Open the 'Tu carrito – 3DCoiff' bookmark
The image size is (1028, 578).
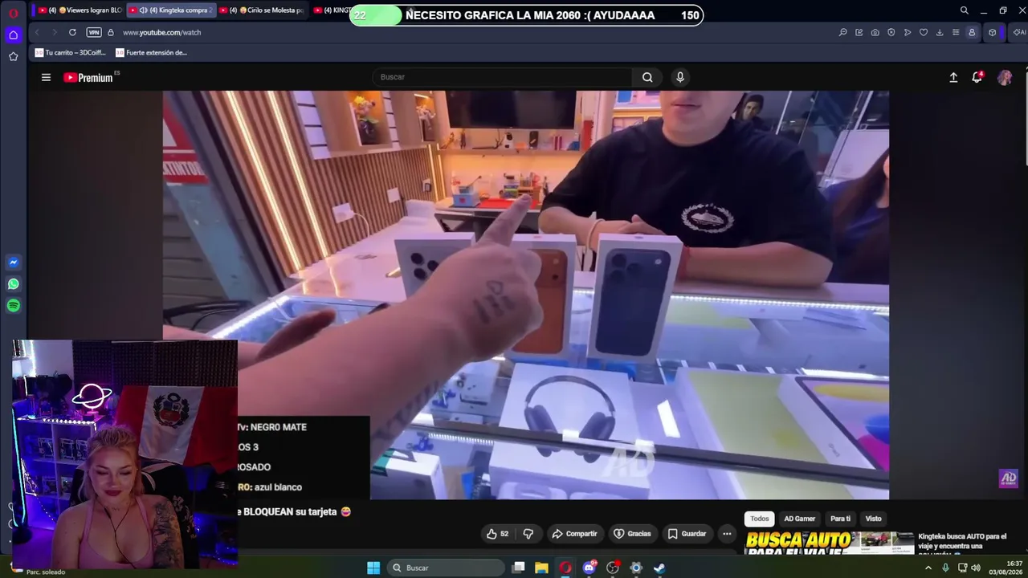point(71,52)
